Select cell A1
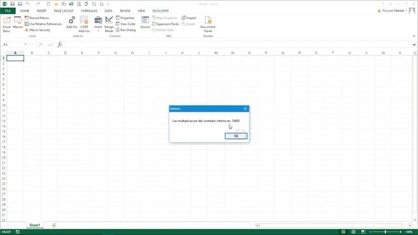 (15, 58)
